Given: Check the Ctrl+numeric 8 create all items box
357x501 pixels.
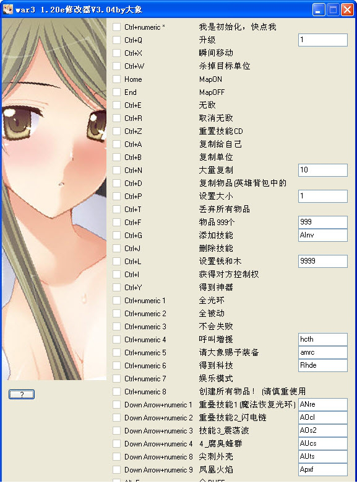Looking at the screenshot, I should pyautogui.click(x=117, y=391).
